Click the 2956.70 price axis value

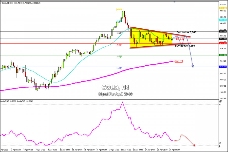(x=223, y=92)
